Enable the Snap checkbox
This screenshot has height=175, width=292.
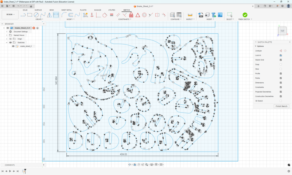[281, 64]
